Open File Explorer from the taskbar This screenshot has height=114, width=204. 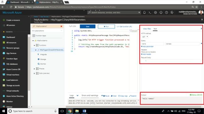click(x=77, y=111)
